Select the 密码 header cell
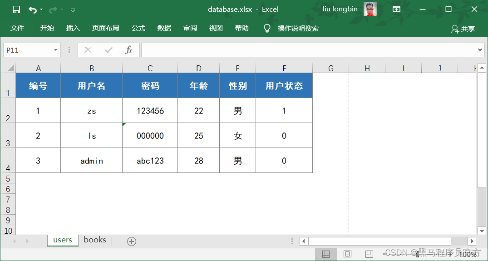The image size is (488, 261). point(150,85)
